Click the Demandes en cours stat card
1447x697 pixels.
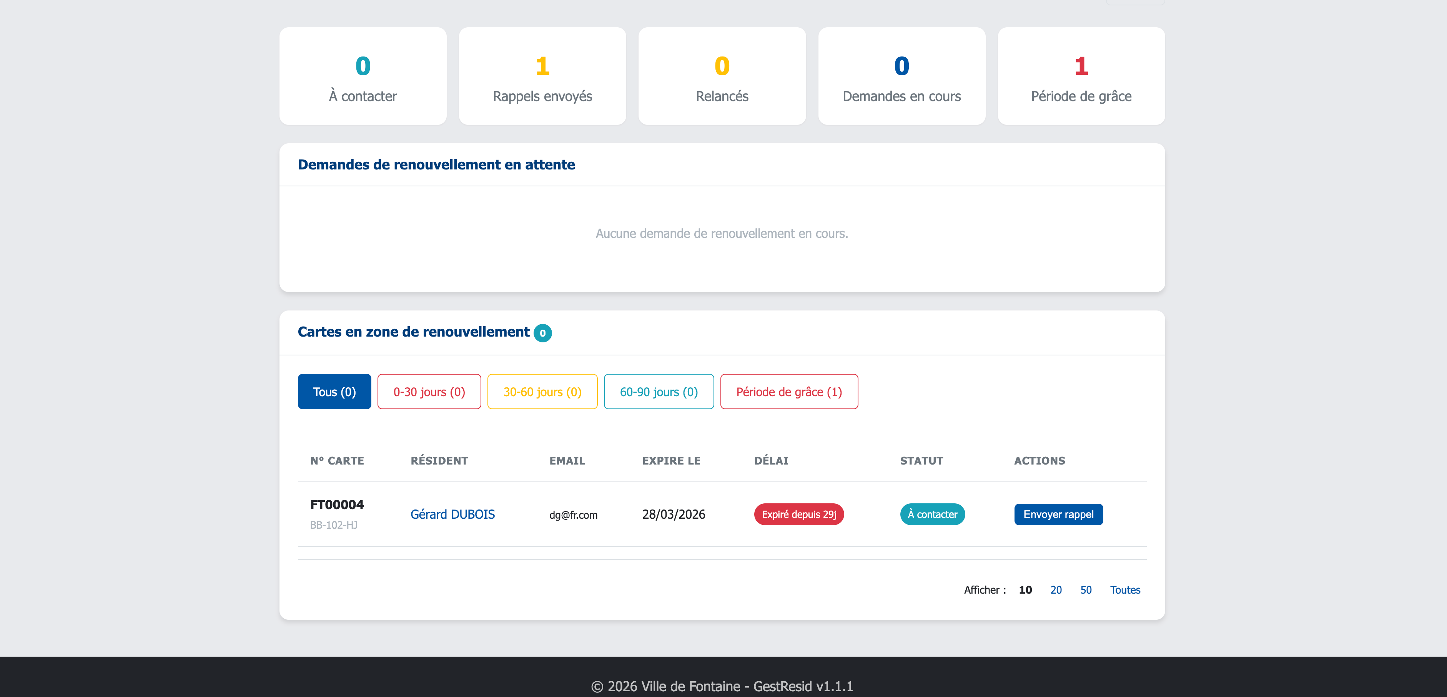tap(901, 76)
